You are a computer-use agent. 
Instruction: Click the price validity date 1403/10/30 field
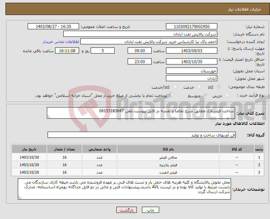pos(192,61)
